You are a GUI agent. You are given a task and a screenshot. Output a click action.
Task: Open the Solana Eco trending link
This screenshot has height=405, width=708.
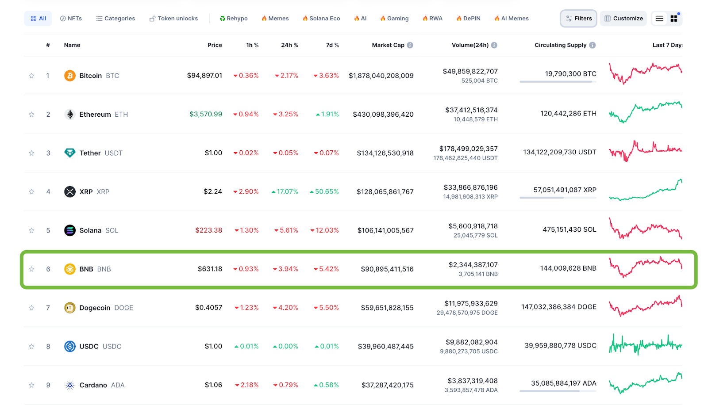pyautogui.click(x=321, y=19)
